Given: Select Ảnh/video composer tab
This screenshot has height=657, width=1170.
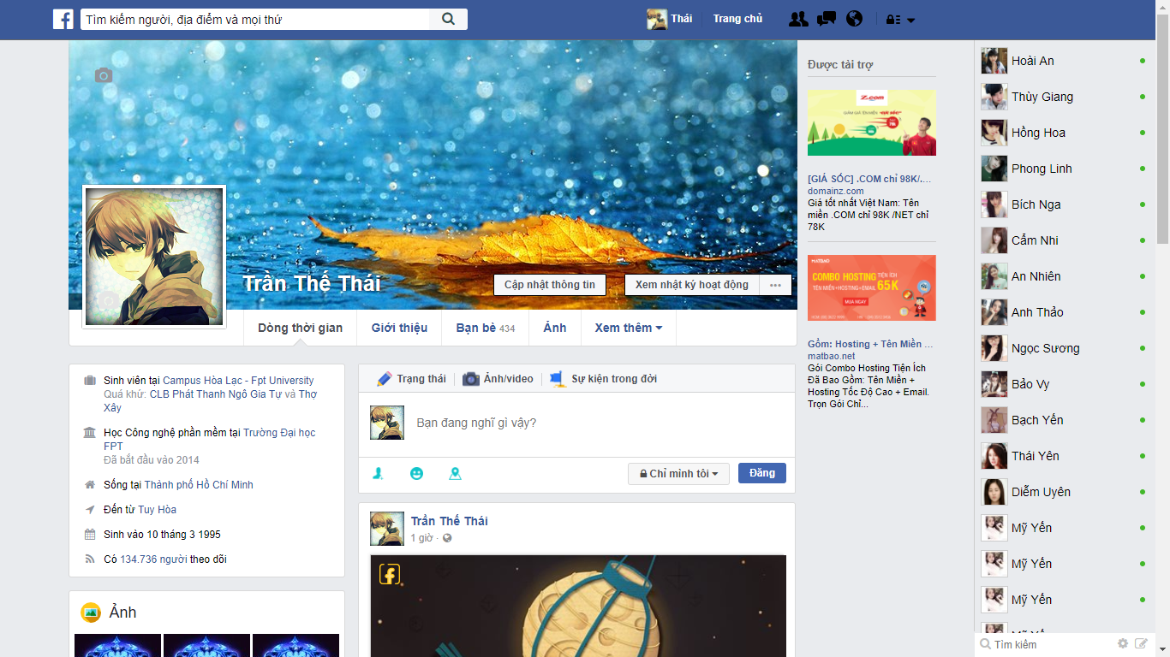Looking at the screenshot, I should coord(498,379).
